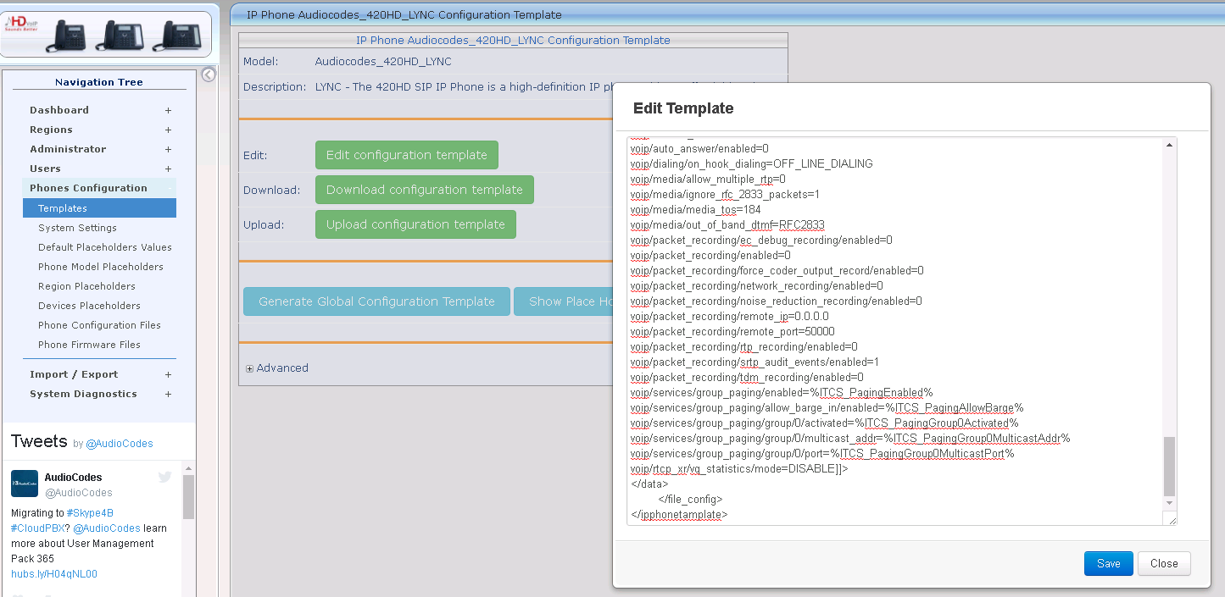Click the packet_recording/remote_ip=0.0.0.0 line
This screenshot has height=597, width=1225.
click(729, 316)
